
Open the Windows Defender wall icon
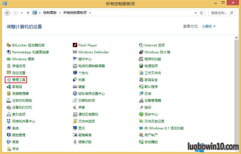coord(75,52)
